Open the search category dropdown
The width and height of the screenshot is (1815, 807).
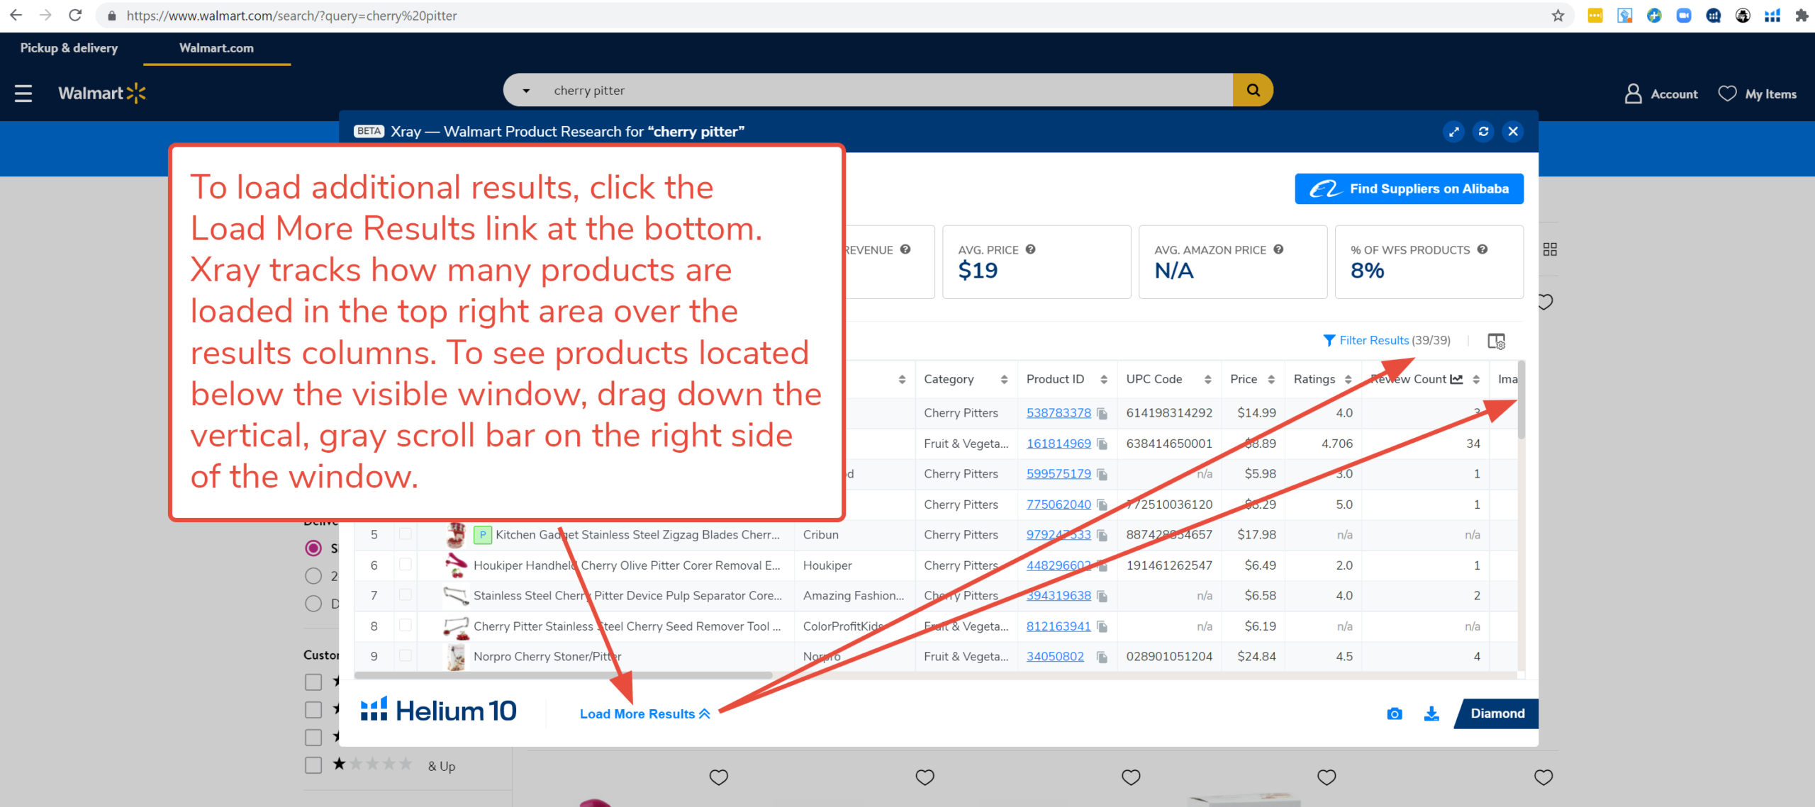point(525,90)
